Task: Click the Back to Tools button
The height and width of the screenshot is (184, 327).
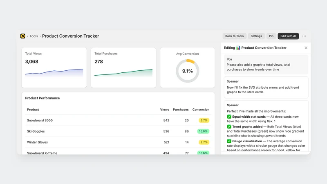Action: pos(234,36)
